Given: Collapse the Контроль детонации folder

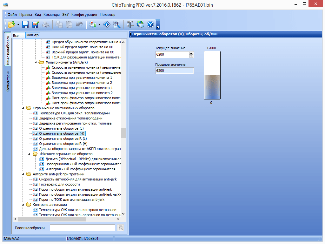Looking at the screenshot, I should [x=23, y=205].
